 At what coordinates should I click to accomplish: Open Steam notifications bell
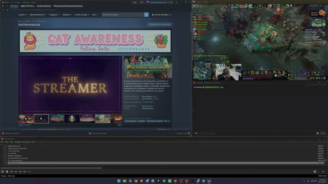[142, 2]
